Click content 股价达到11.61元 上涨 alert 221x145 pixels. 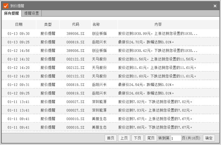[x=157, y=68]
